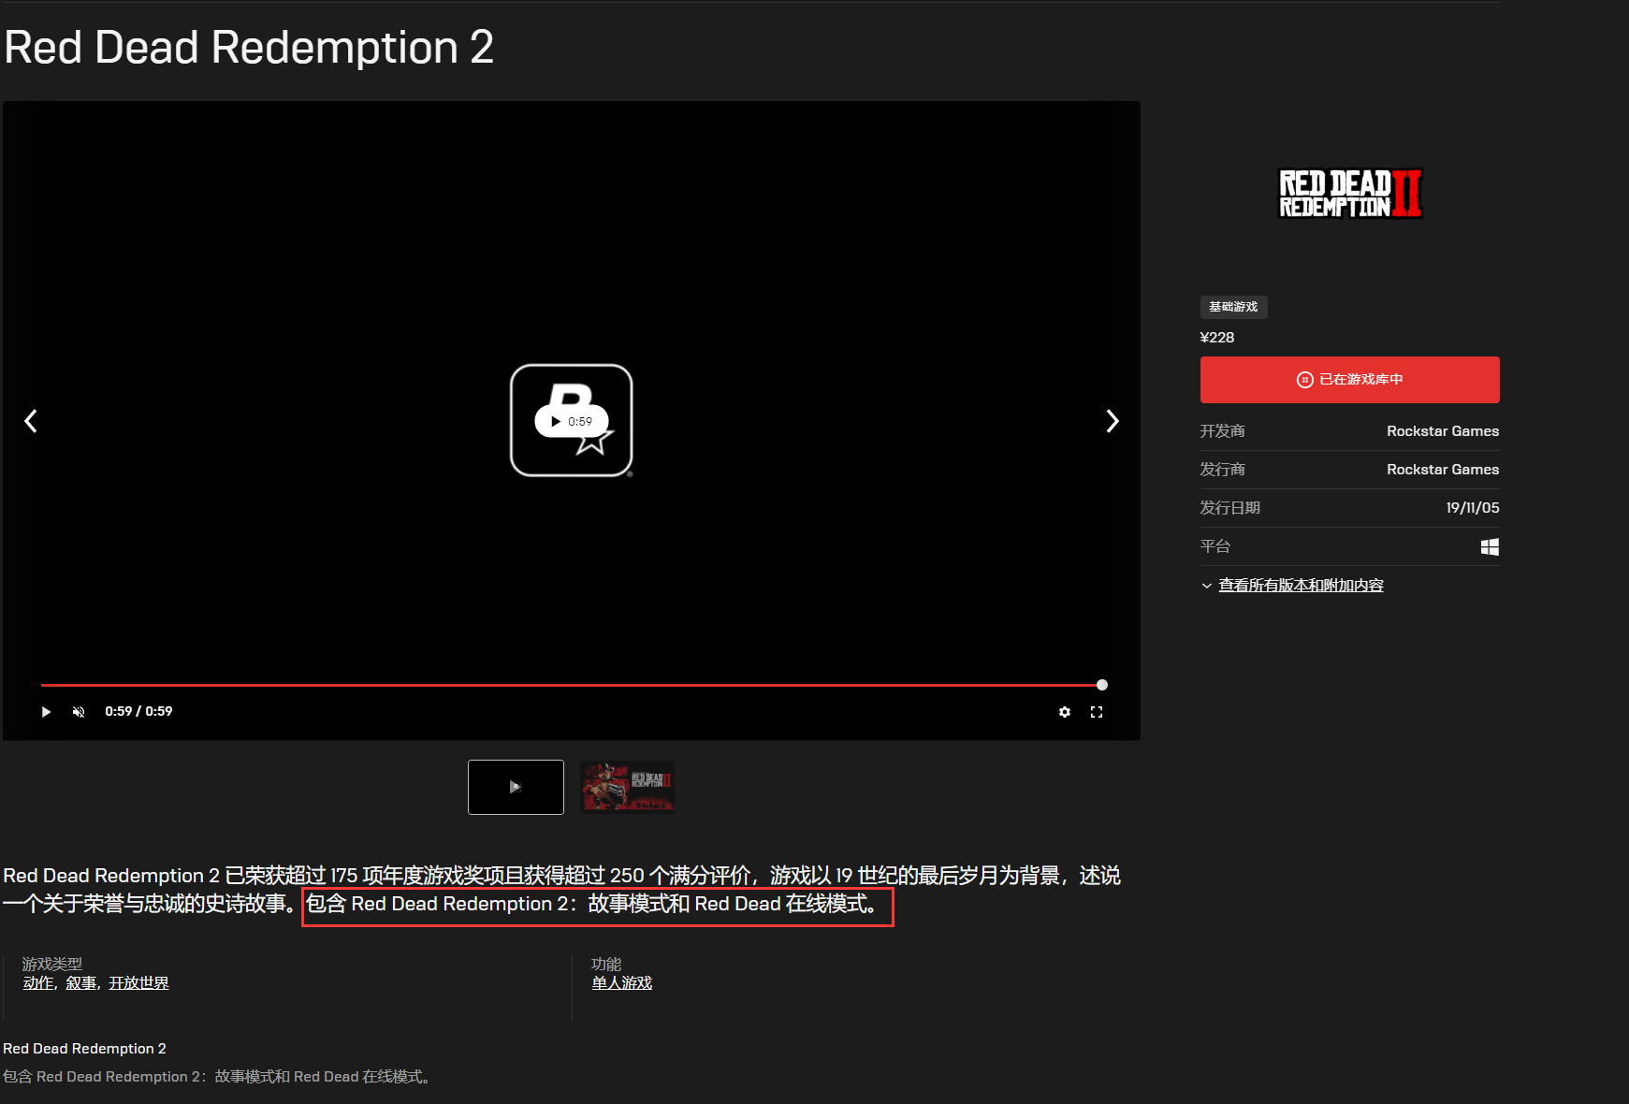The image size is (1629, 1104).
Task: Click the center 0:59 play overlay button
Action: pyautogui.click(x=571, y=421)
